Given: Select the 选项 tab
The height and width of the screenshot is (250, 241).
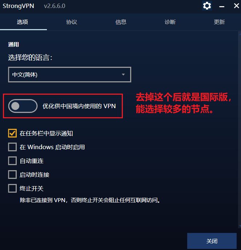Looking at the screenshot, I should (23, 22).
